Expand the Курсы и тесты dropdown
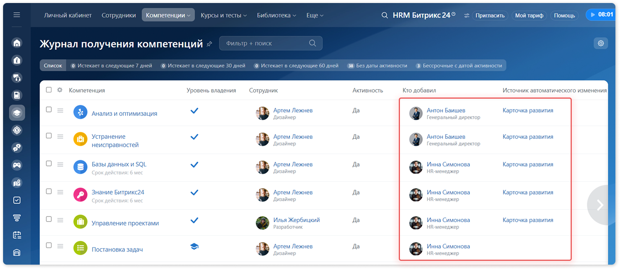 pos(224,15)
